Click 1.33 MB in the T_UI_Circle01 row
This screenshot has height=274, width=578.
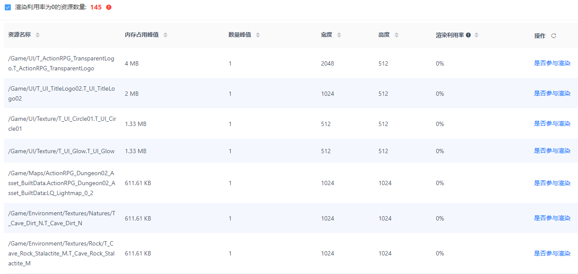[136, 124]
